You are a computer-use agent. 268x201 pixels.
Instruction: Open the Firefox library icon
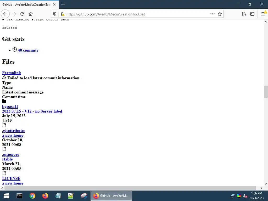click(x=244, y=14)
